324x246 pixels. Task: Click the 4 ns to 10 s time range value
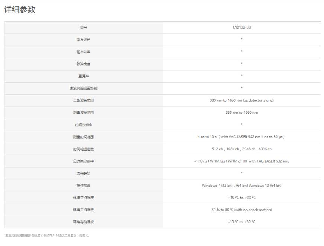[x=241, y=137]
